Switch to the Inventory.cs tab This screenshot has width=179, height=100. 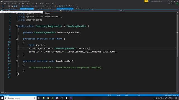coord(91,9)
